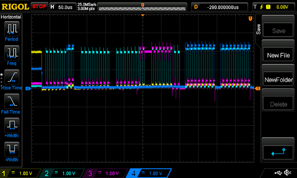Select the Rise Time measurement icon
Viewport: 297px width, 178px height.
point(12,77)
